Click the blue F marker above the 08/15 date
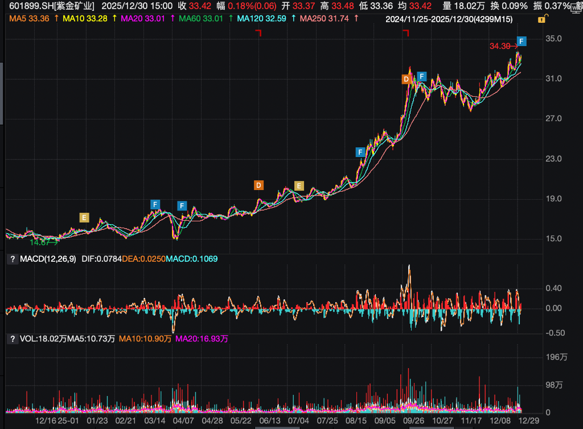Screen dimensions: 583x429 tap(360, 152)
